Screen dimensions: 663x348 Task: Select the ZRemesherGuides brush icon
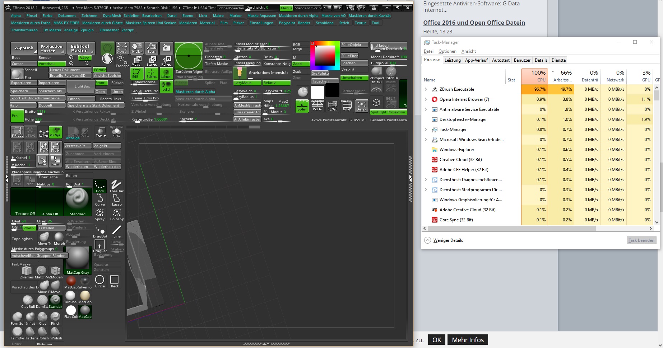27,272
